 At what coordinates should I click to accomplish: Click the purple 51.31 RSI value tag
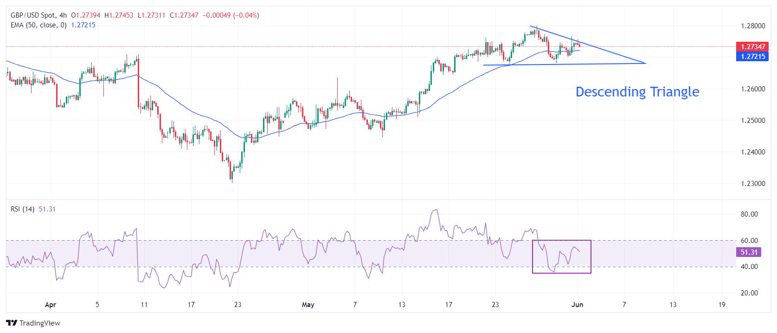[x=749, y=252]
